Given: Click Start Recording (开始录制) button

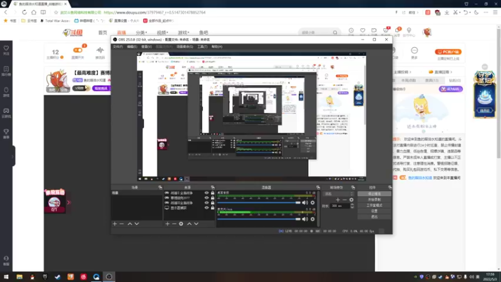Looking at the screenshot, I should point(374,199).
